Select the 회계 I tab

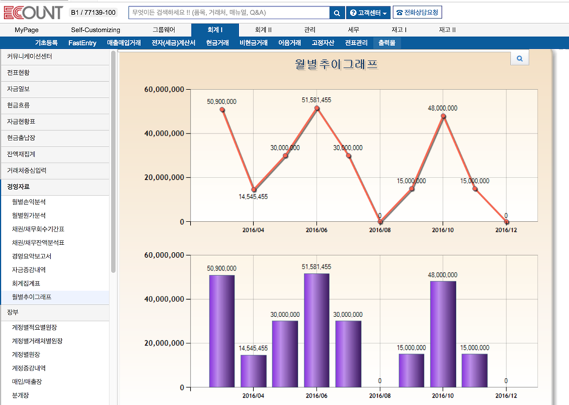[x=215, y=30]
